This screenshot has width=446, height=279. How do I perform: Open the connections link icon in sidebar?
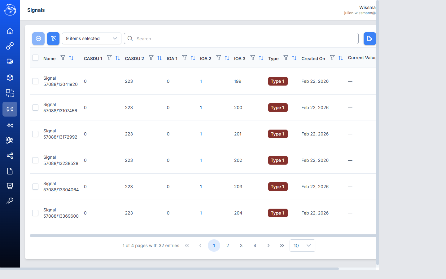pyautogui.click(x=10, y=46)
